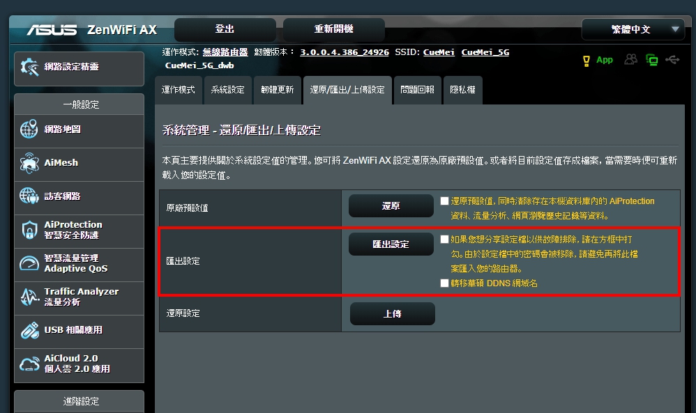Click the 網路地圖 globe icon
This screenshot has width=696, height=413.
point(29,130)
